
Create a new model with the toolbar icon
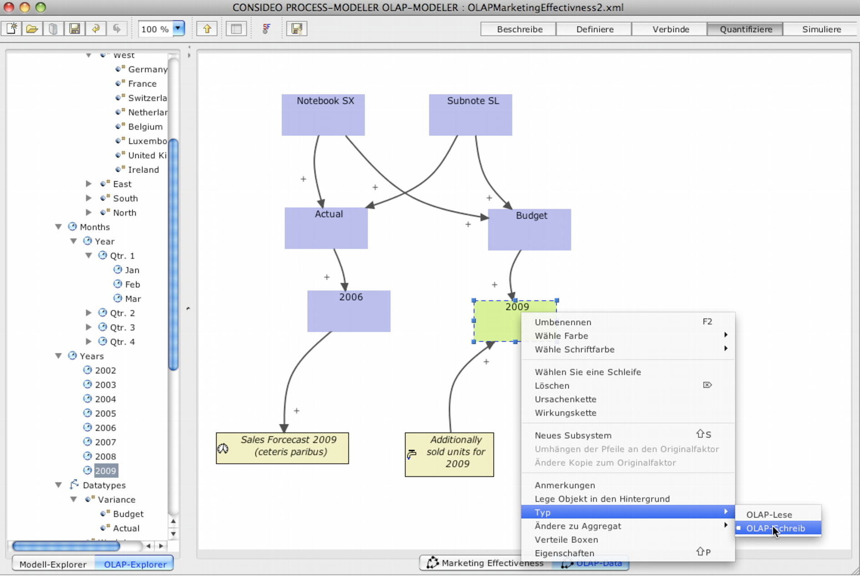coord(12,29)
